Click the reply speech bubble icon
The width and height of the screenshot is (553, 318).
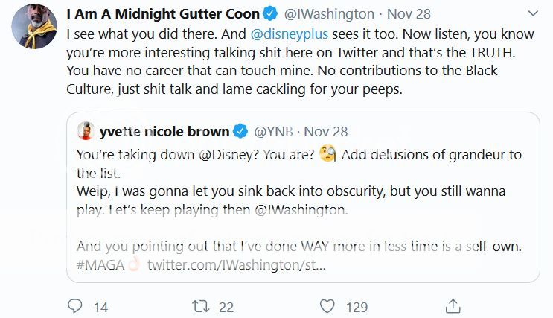point(75,305)
